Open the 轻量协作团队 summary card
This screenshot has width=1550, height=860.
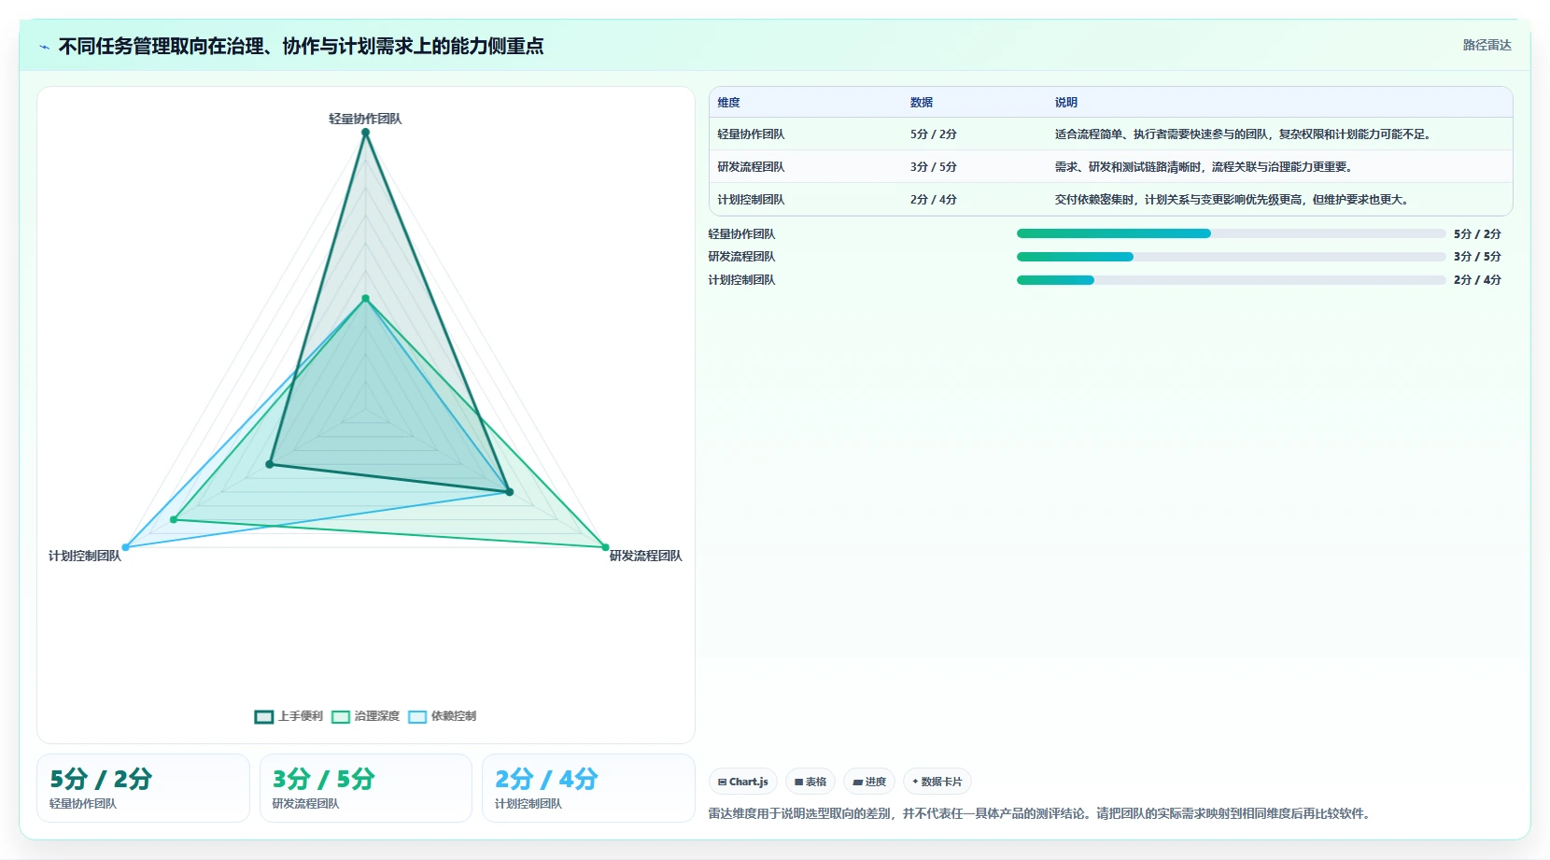(x=143, y=788)
